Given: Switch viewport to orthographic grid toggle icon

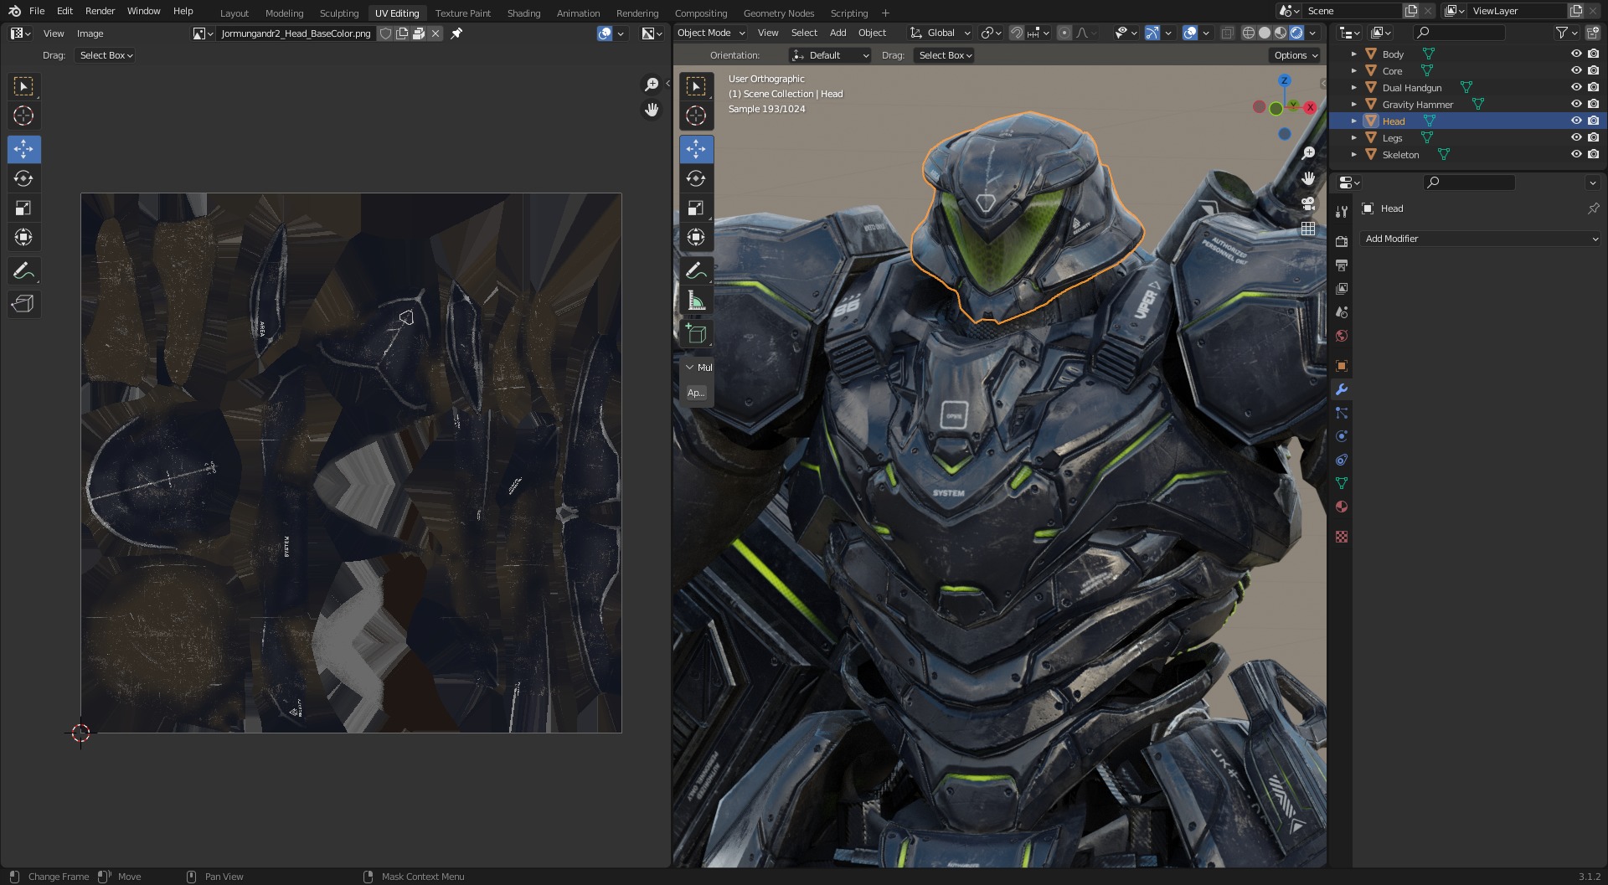Looking at the screenshot, I should 1308,229.
